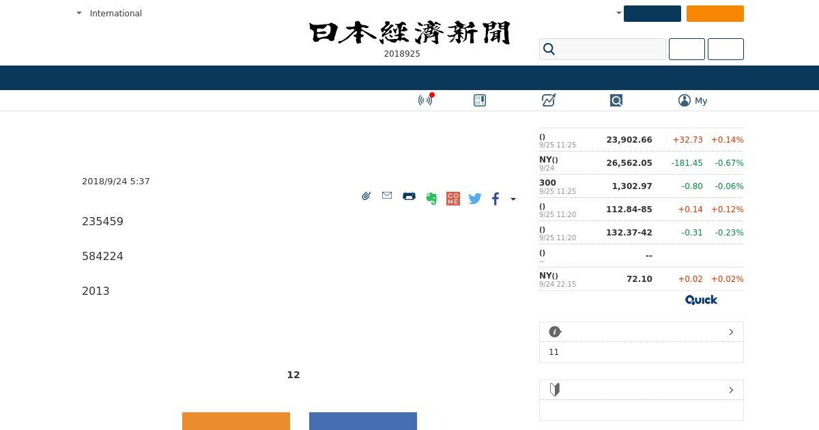Click the Quick logo under market table
This screenshot has width=819, height=430.
click(x=702, y=300)
